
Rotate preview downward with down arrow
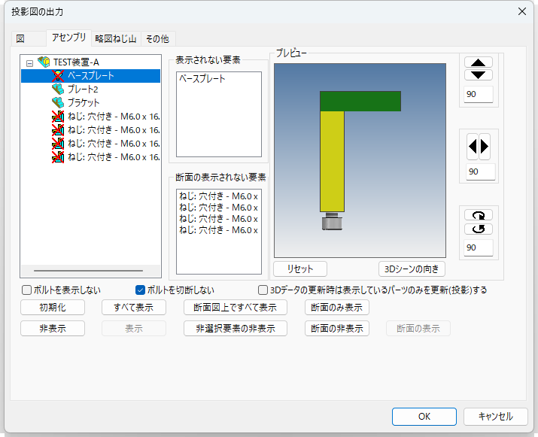click(479, 74)
